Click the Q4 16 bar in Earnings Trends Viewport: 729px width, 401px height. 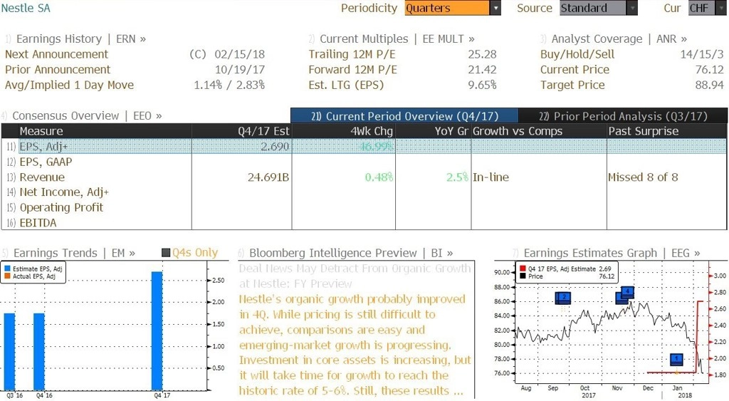39,352
